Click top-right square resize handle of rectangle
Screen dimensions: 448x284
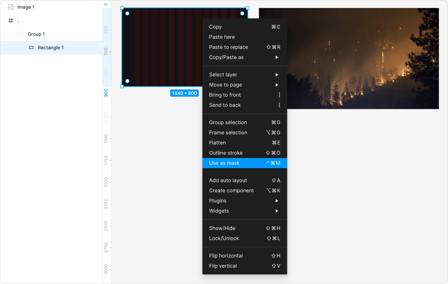point(248,8)
